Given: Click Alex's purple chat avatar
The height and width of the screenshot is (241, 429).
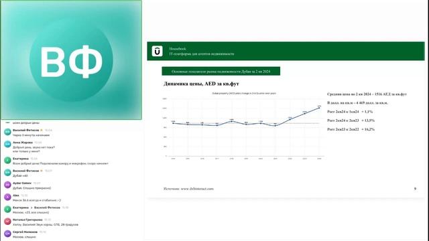Looking at the screenshot, I should coord(7,197).
